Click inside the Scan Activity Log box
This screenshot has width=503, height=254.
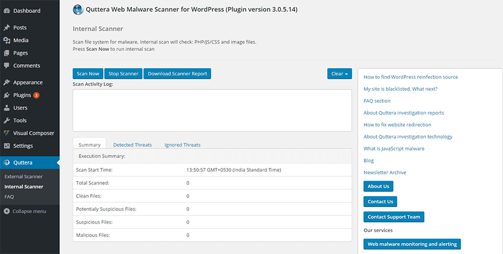pyautogui.click(x=212, y=110)
